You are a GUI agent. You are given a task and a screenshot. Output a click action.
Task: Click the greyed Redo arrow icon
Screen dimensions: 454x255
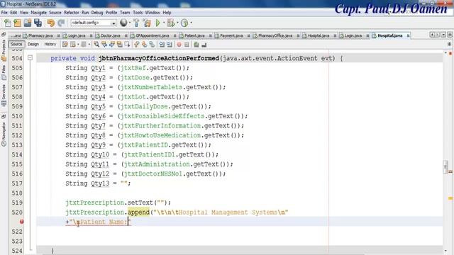click(x=61, y=23)
